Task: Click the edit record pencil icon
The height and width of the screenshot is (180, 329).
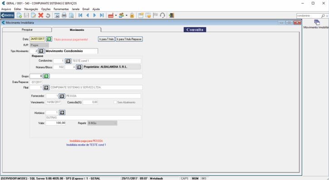Action: pyautogui.click(x=34, y=15)
